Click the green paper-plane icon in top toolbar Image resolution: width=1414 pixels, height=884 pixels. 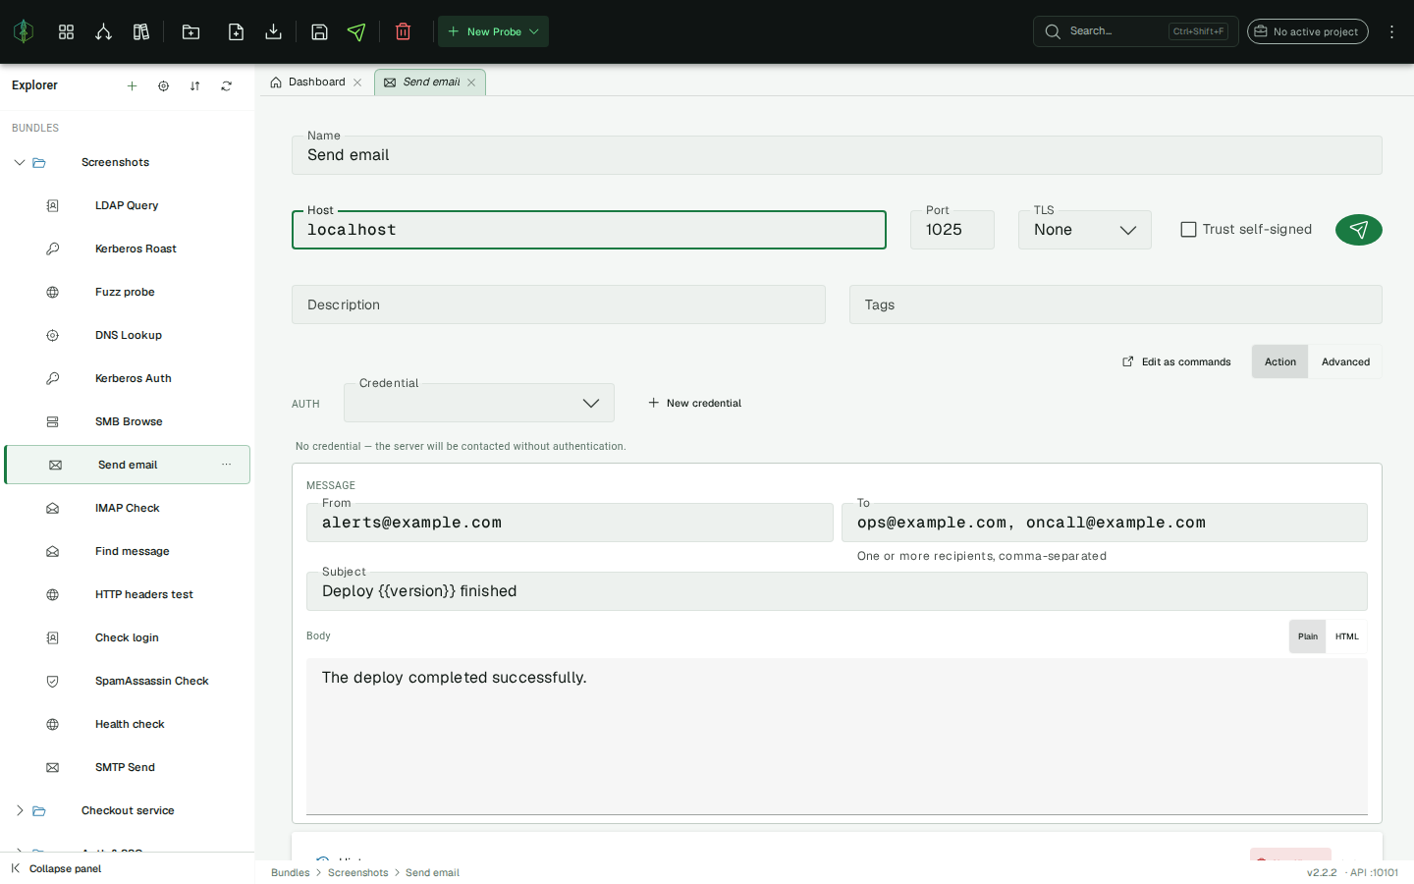[356, 31]
